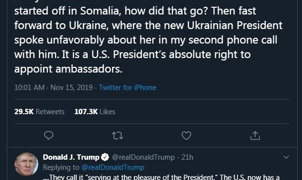Like the tweet with the heart icon
The image size is (302, 180).
tap(186, 135)
